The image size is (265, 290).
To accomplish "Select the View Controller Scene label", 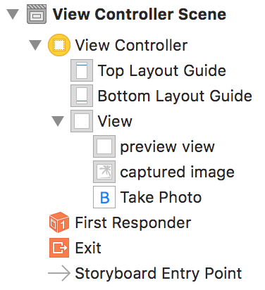I will (x=139, y=14).
